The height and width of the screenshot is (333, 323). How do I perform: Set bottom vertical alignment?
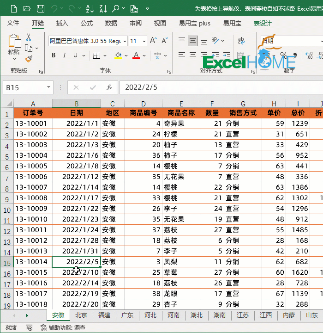(x=204, y=42)
